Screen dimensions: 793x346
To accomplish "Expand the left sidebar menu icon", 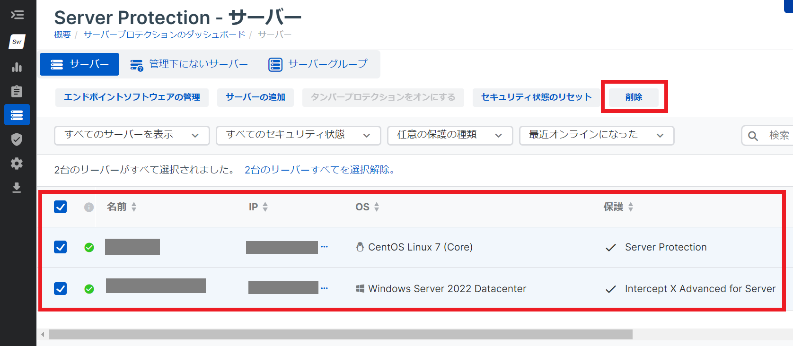I will [17, 15].
